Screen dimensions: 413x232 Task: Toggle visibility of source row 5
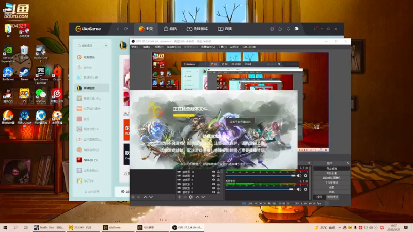[214, 192]
